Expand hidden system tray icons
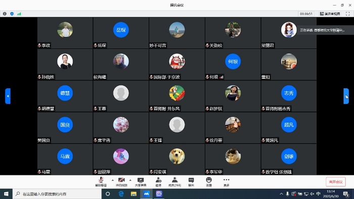This screenshot has width=354, height=199. pyautogui.click(x=281, y=194)
